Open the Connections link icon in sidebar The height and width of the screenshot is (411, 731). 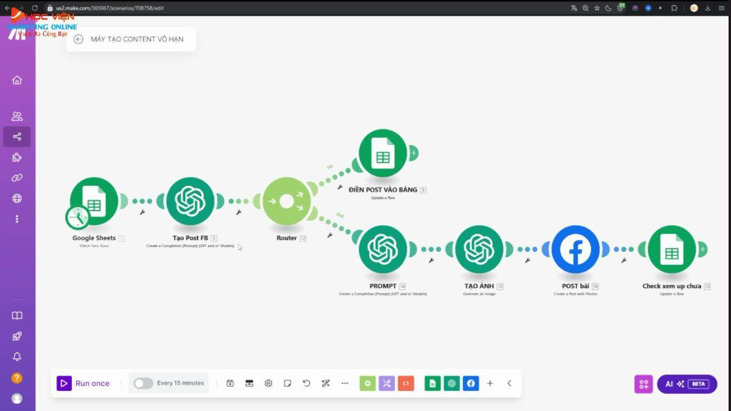pos(17,178)
